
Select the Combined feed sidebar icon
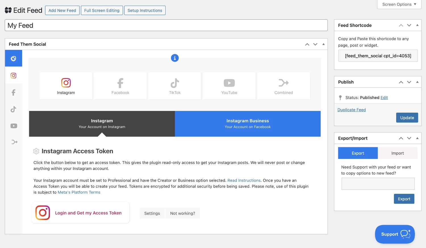coord(14,142)
